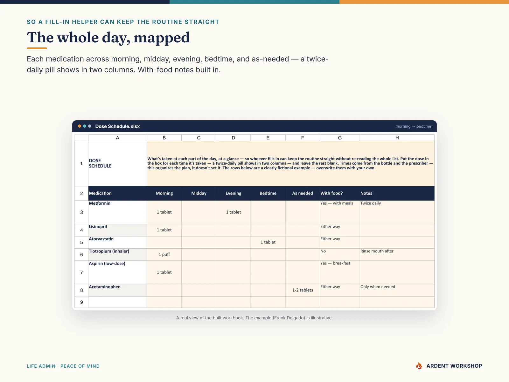Click the Notes header cell

397,193
